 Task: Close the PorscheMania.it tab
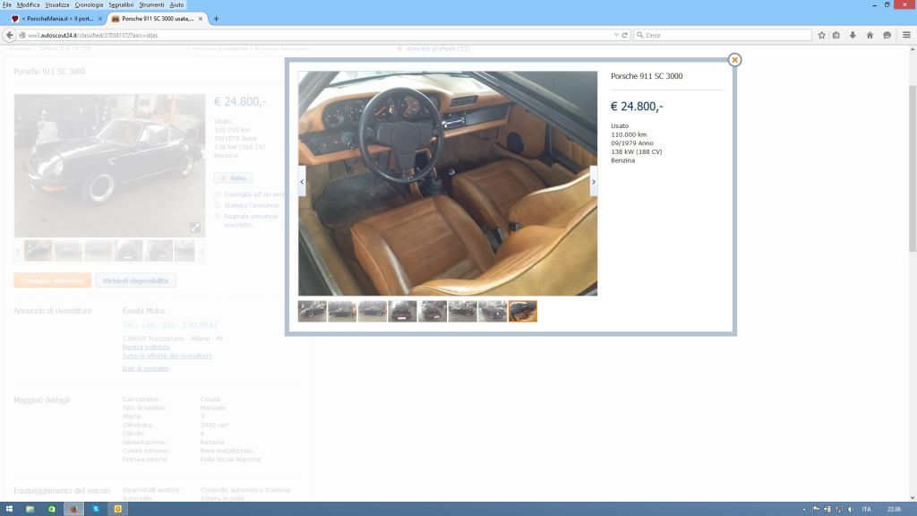100,19
